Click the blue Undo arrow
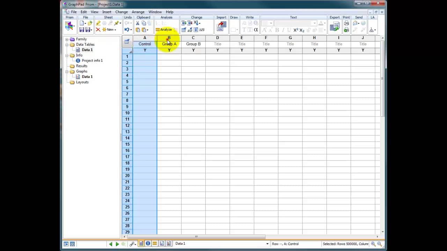This screenshot has height=251, width=447. 127,30
